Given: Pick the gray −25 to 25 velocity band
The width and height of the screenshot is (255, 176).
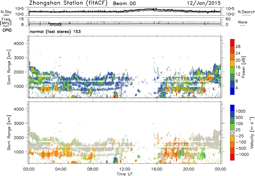Looking at the screenshot, I should point(232,132).
